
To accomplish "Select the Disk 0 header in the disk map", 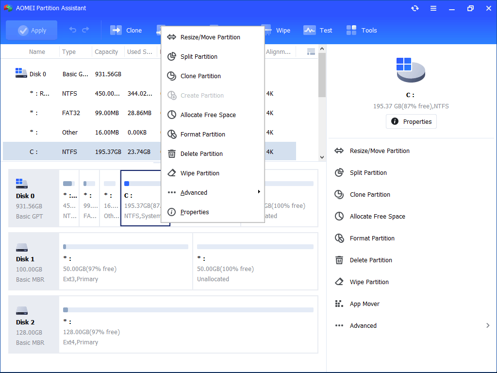I will click(x=33, y=198).
